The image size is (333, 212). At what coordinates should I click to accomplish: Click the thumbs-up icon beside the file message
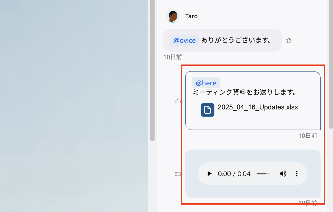coord(178,101)
